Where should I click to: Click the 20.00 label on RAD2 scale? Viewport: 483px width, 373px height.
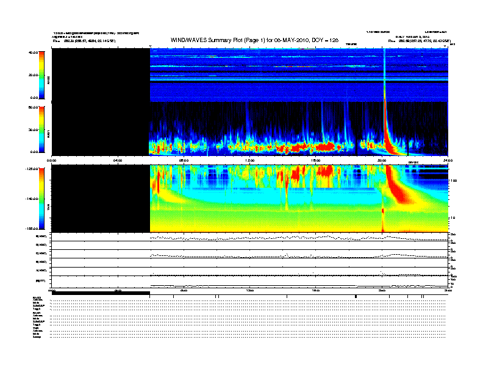pos(34,75)
